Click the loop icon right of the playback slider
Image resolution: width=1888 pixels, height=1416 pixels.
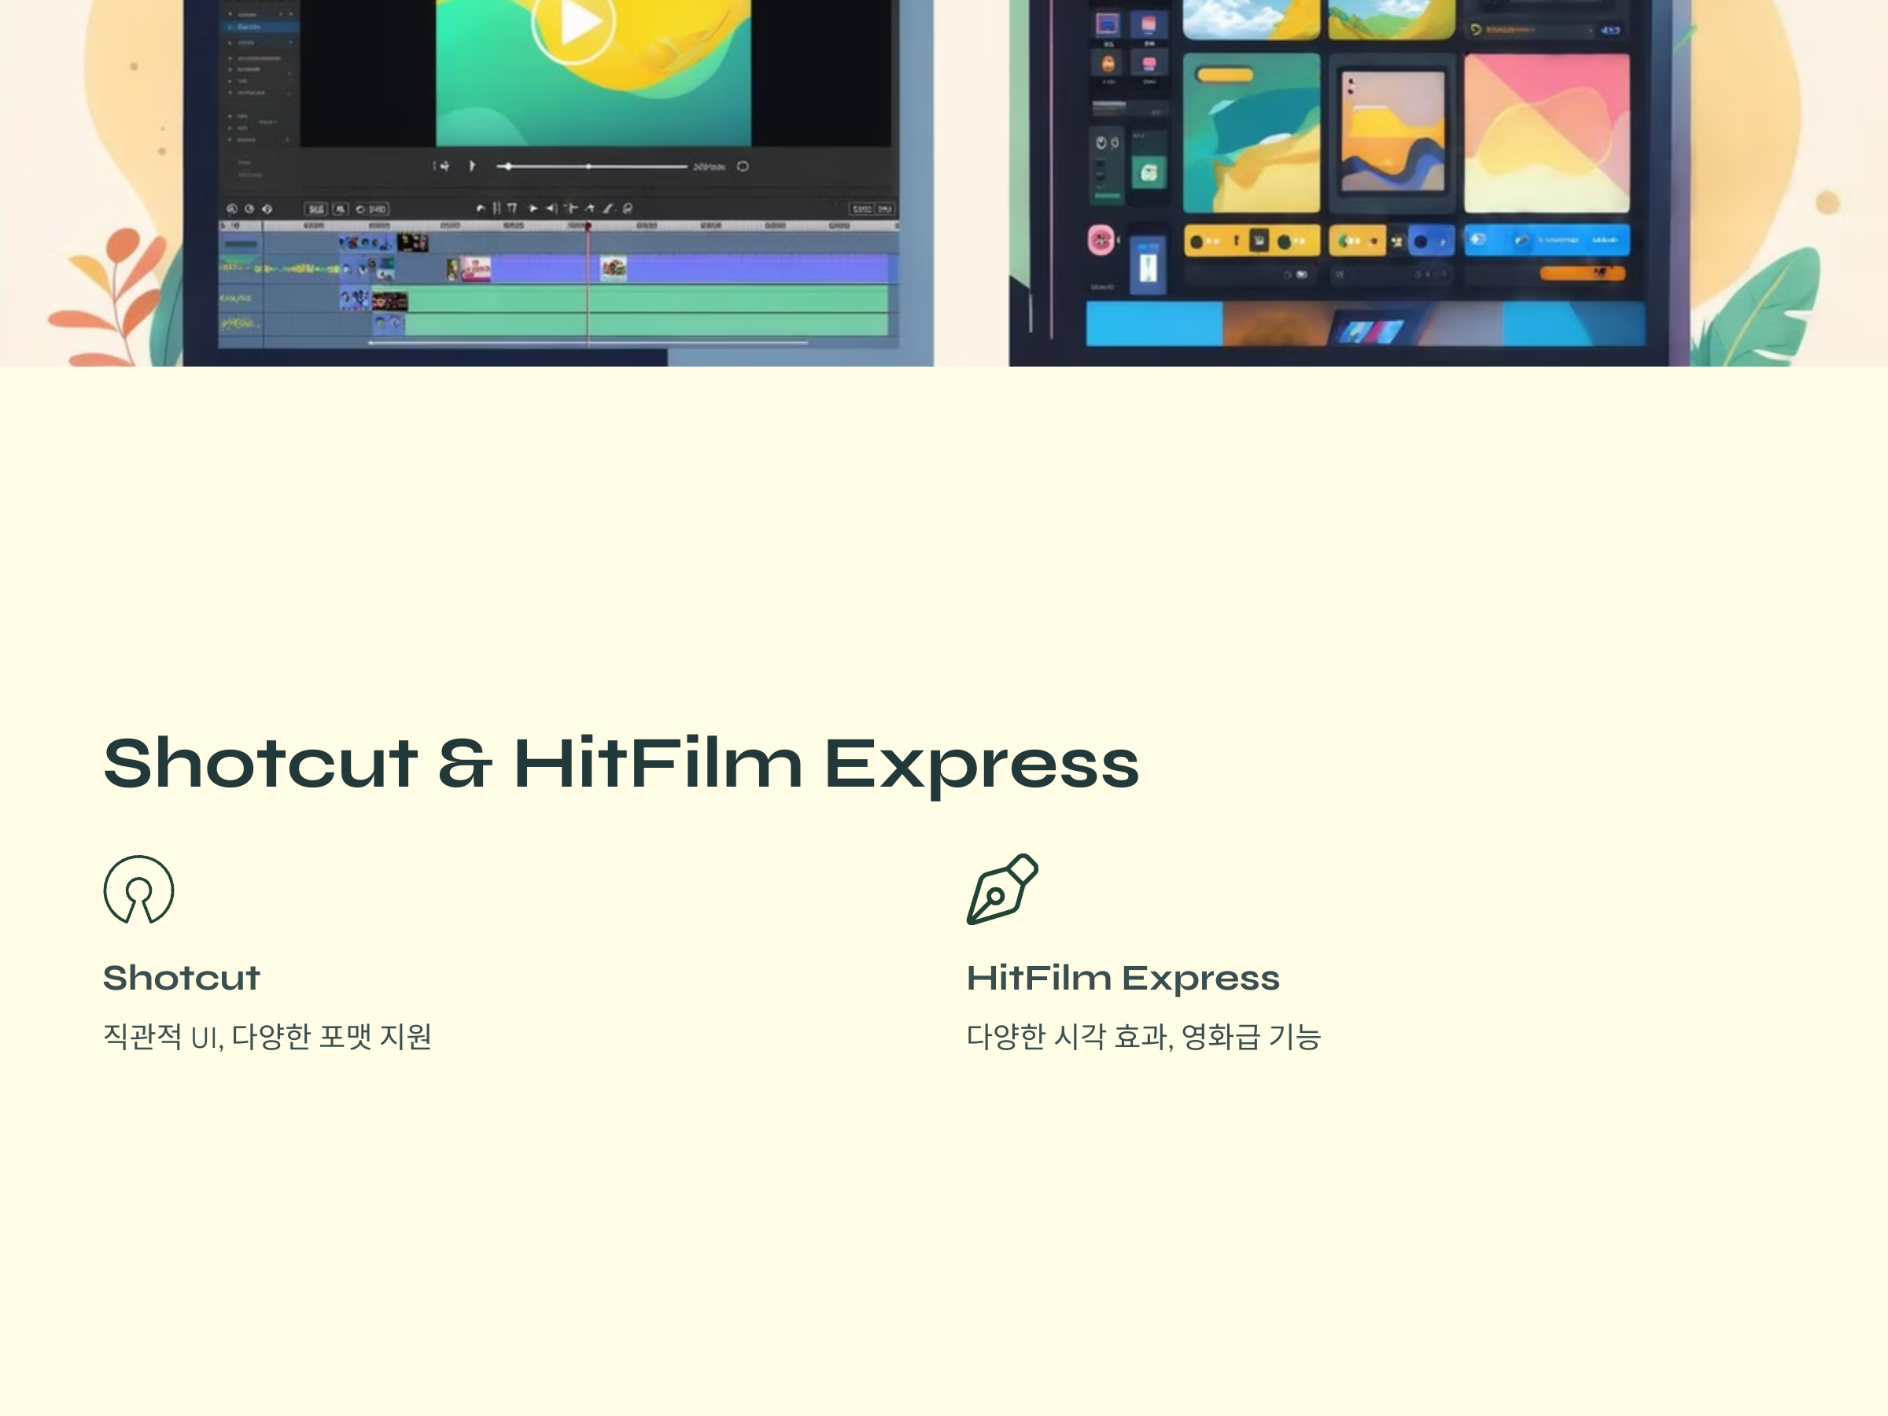pyautogui.click(x=743, y=167)
